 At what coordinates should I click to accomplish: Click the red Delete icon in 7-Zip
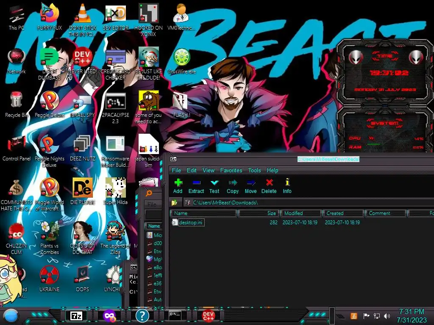point(269,183)
